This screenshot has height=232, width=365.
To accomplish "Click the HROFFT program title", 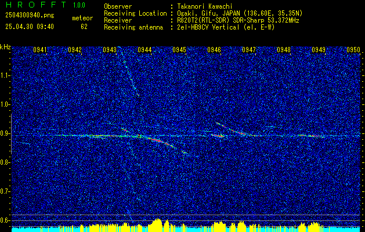I will pyautogui.click(x=36, y=5).
